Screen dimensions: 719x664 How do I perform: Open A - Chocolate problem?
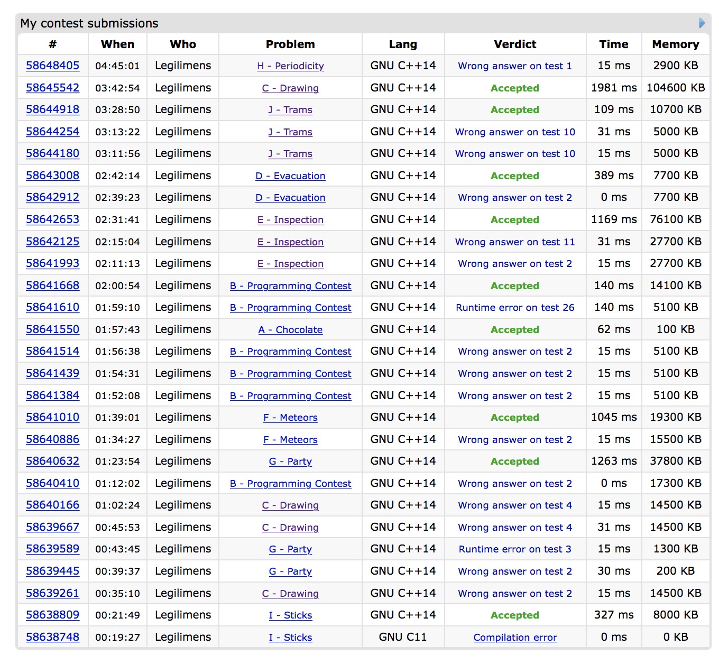tap(290, 330)
